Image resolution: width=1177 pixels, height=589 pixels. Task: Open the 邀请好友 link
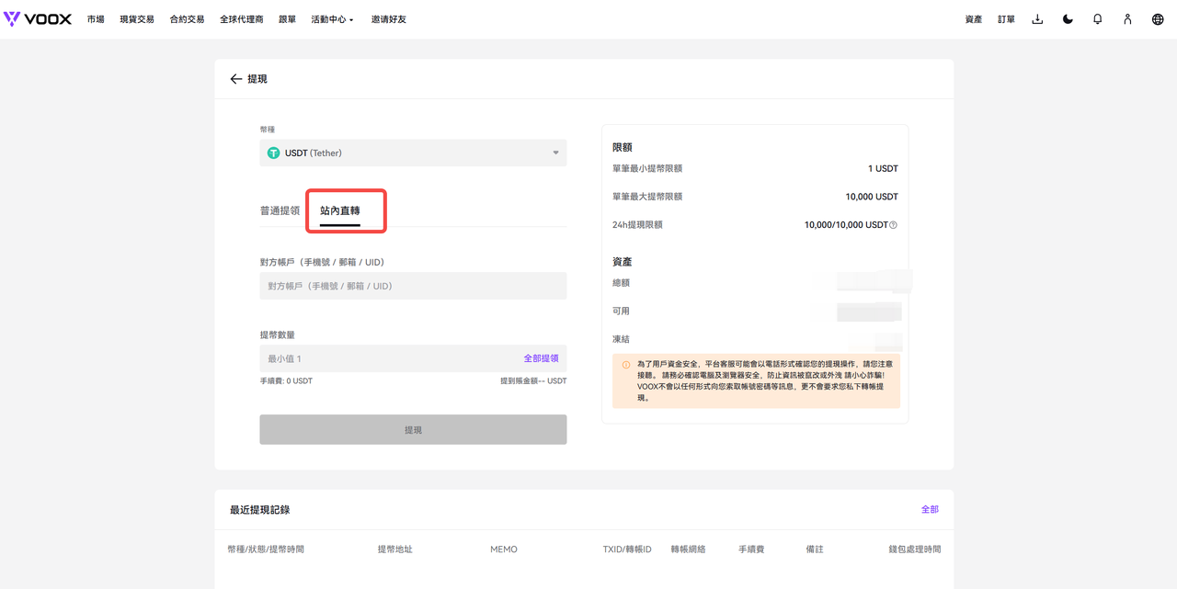click(389, 19)
